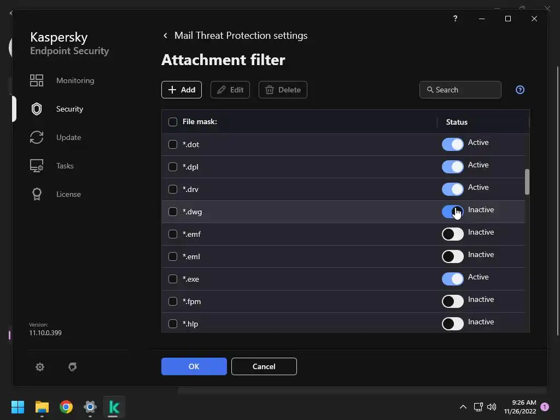Confirm with the OK button
This screenshot has width=560, height=420.
194,366
